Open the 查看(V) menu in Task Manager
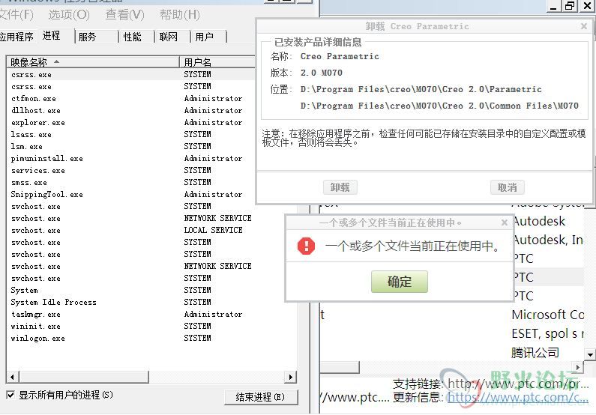The width and height of the screenshot is (596, 415). (x=124, y=15)
